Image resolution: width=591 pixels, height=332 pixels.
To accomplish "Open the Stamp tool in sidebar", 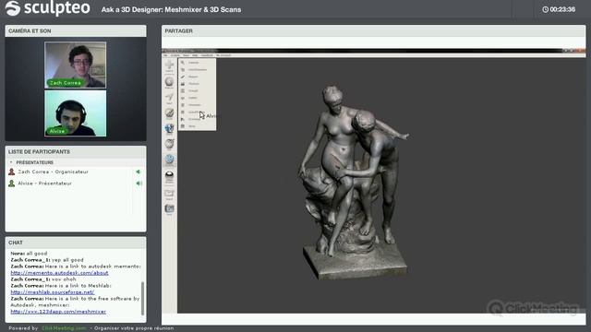I will coord(169,129).
